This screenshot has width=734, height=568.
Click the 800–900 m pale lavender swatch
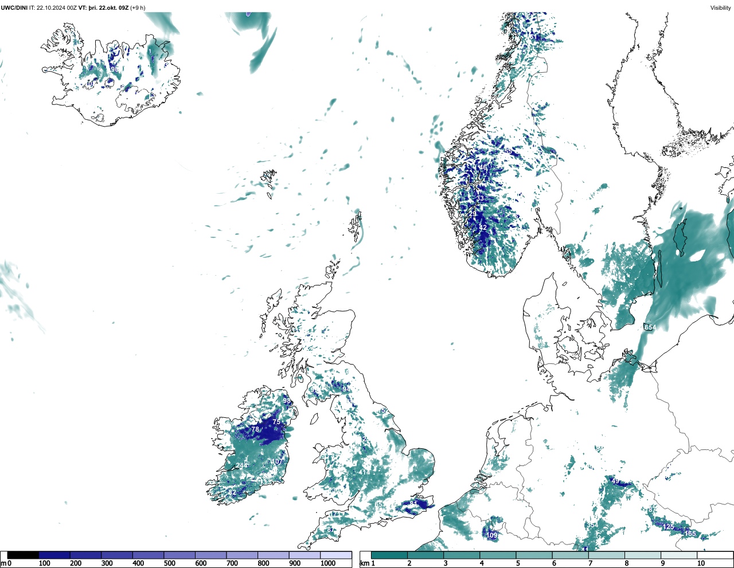coord(274,555)
